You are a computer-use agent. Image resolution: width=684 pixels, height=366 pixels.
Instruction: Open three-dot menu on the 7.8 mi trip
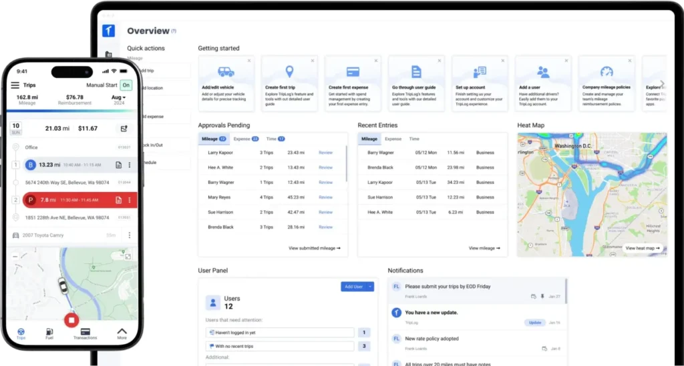click(130, 200)
